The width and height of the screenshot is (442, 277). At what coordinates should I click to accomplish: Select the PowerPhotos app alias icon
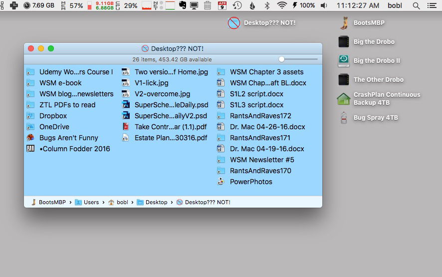pos(221,182)
